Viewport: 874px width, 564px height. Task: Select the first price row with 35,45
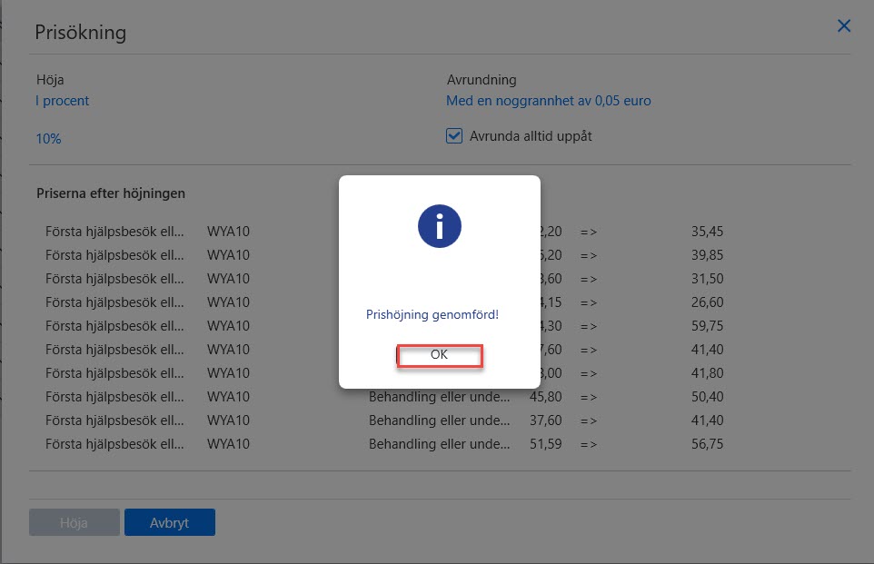tap(384, 232)
